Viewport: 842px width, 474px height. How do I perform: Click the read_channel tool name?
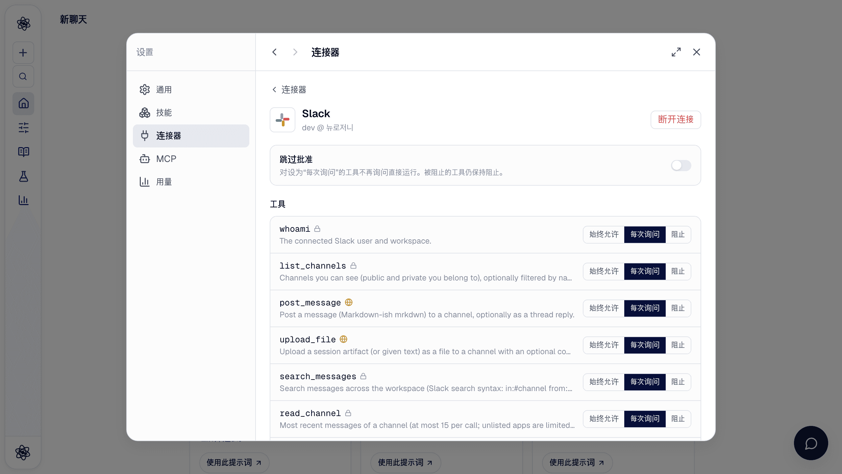310,413
